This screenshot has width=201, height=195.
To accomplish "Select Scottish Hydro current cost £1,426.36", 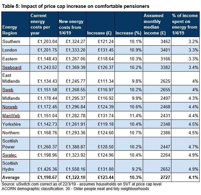I will [x=44, y=166].
